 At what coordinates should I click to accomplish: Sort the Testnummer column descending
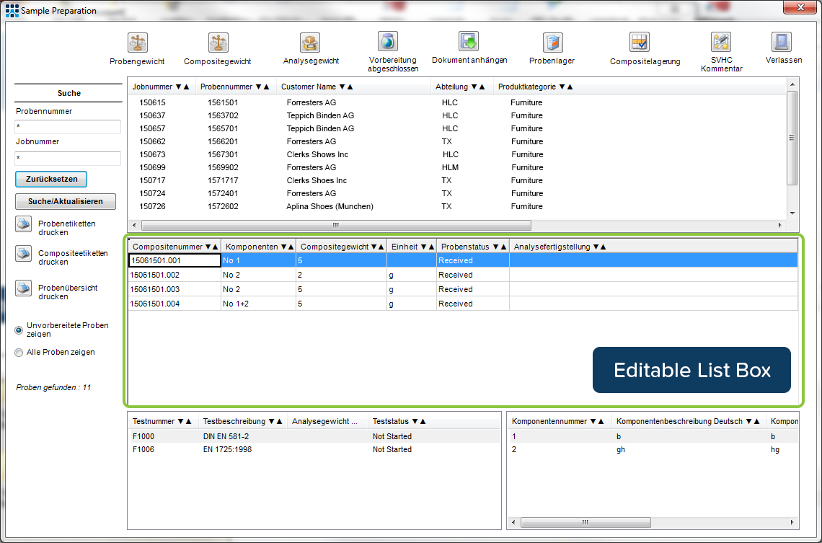(x=180, y=421)
